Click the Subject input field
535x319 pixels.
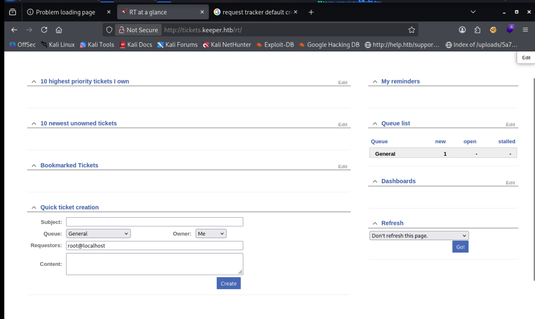coord(154,222)
